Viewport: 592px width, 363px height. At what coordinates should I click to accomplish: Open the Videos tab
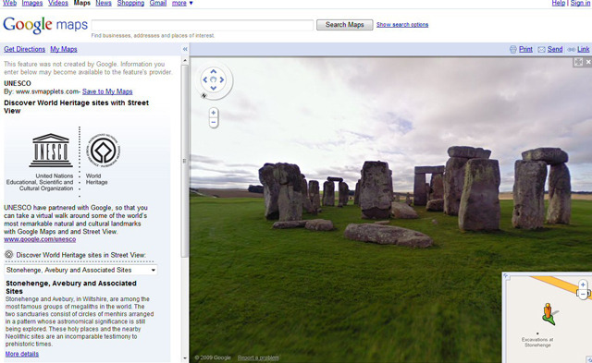coord(58,3)
